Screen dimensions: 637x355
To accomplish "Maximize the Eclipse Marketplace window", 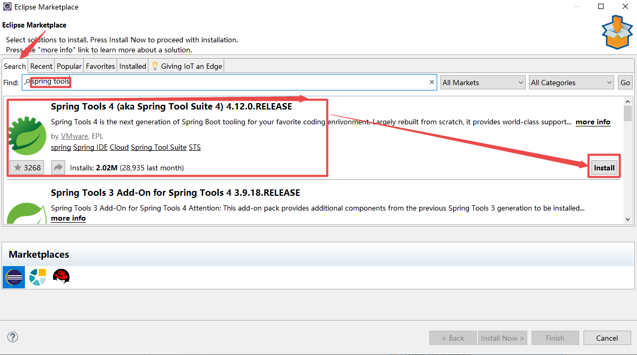I will pyautogui.click(x=601, y=7).
